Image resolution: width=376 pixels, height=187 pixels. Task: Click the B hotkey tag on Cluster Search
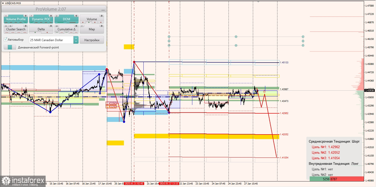(x=6, y=26)
